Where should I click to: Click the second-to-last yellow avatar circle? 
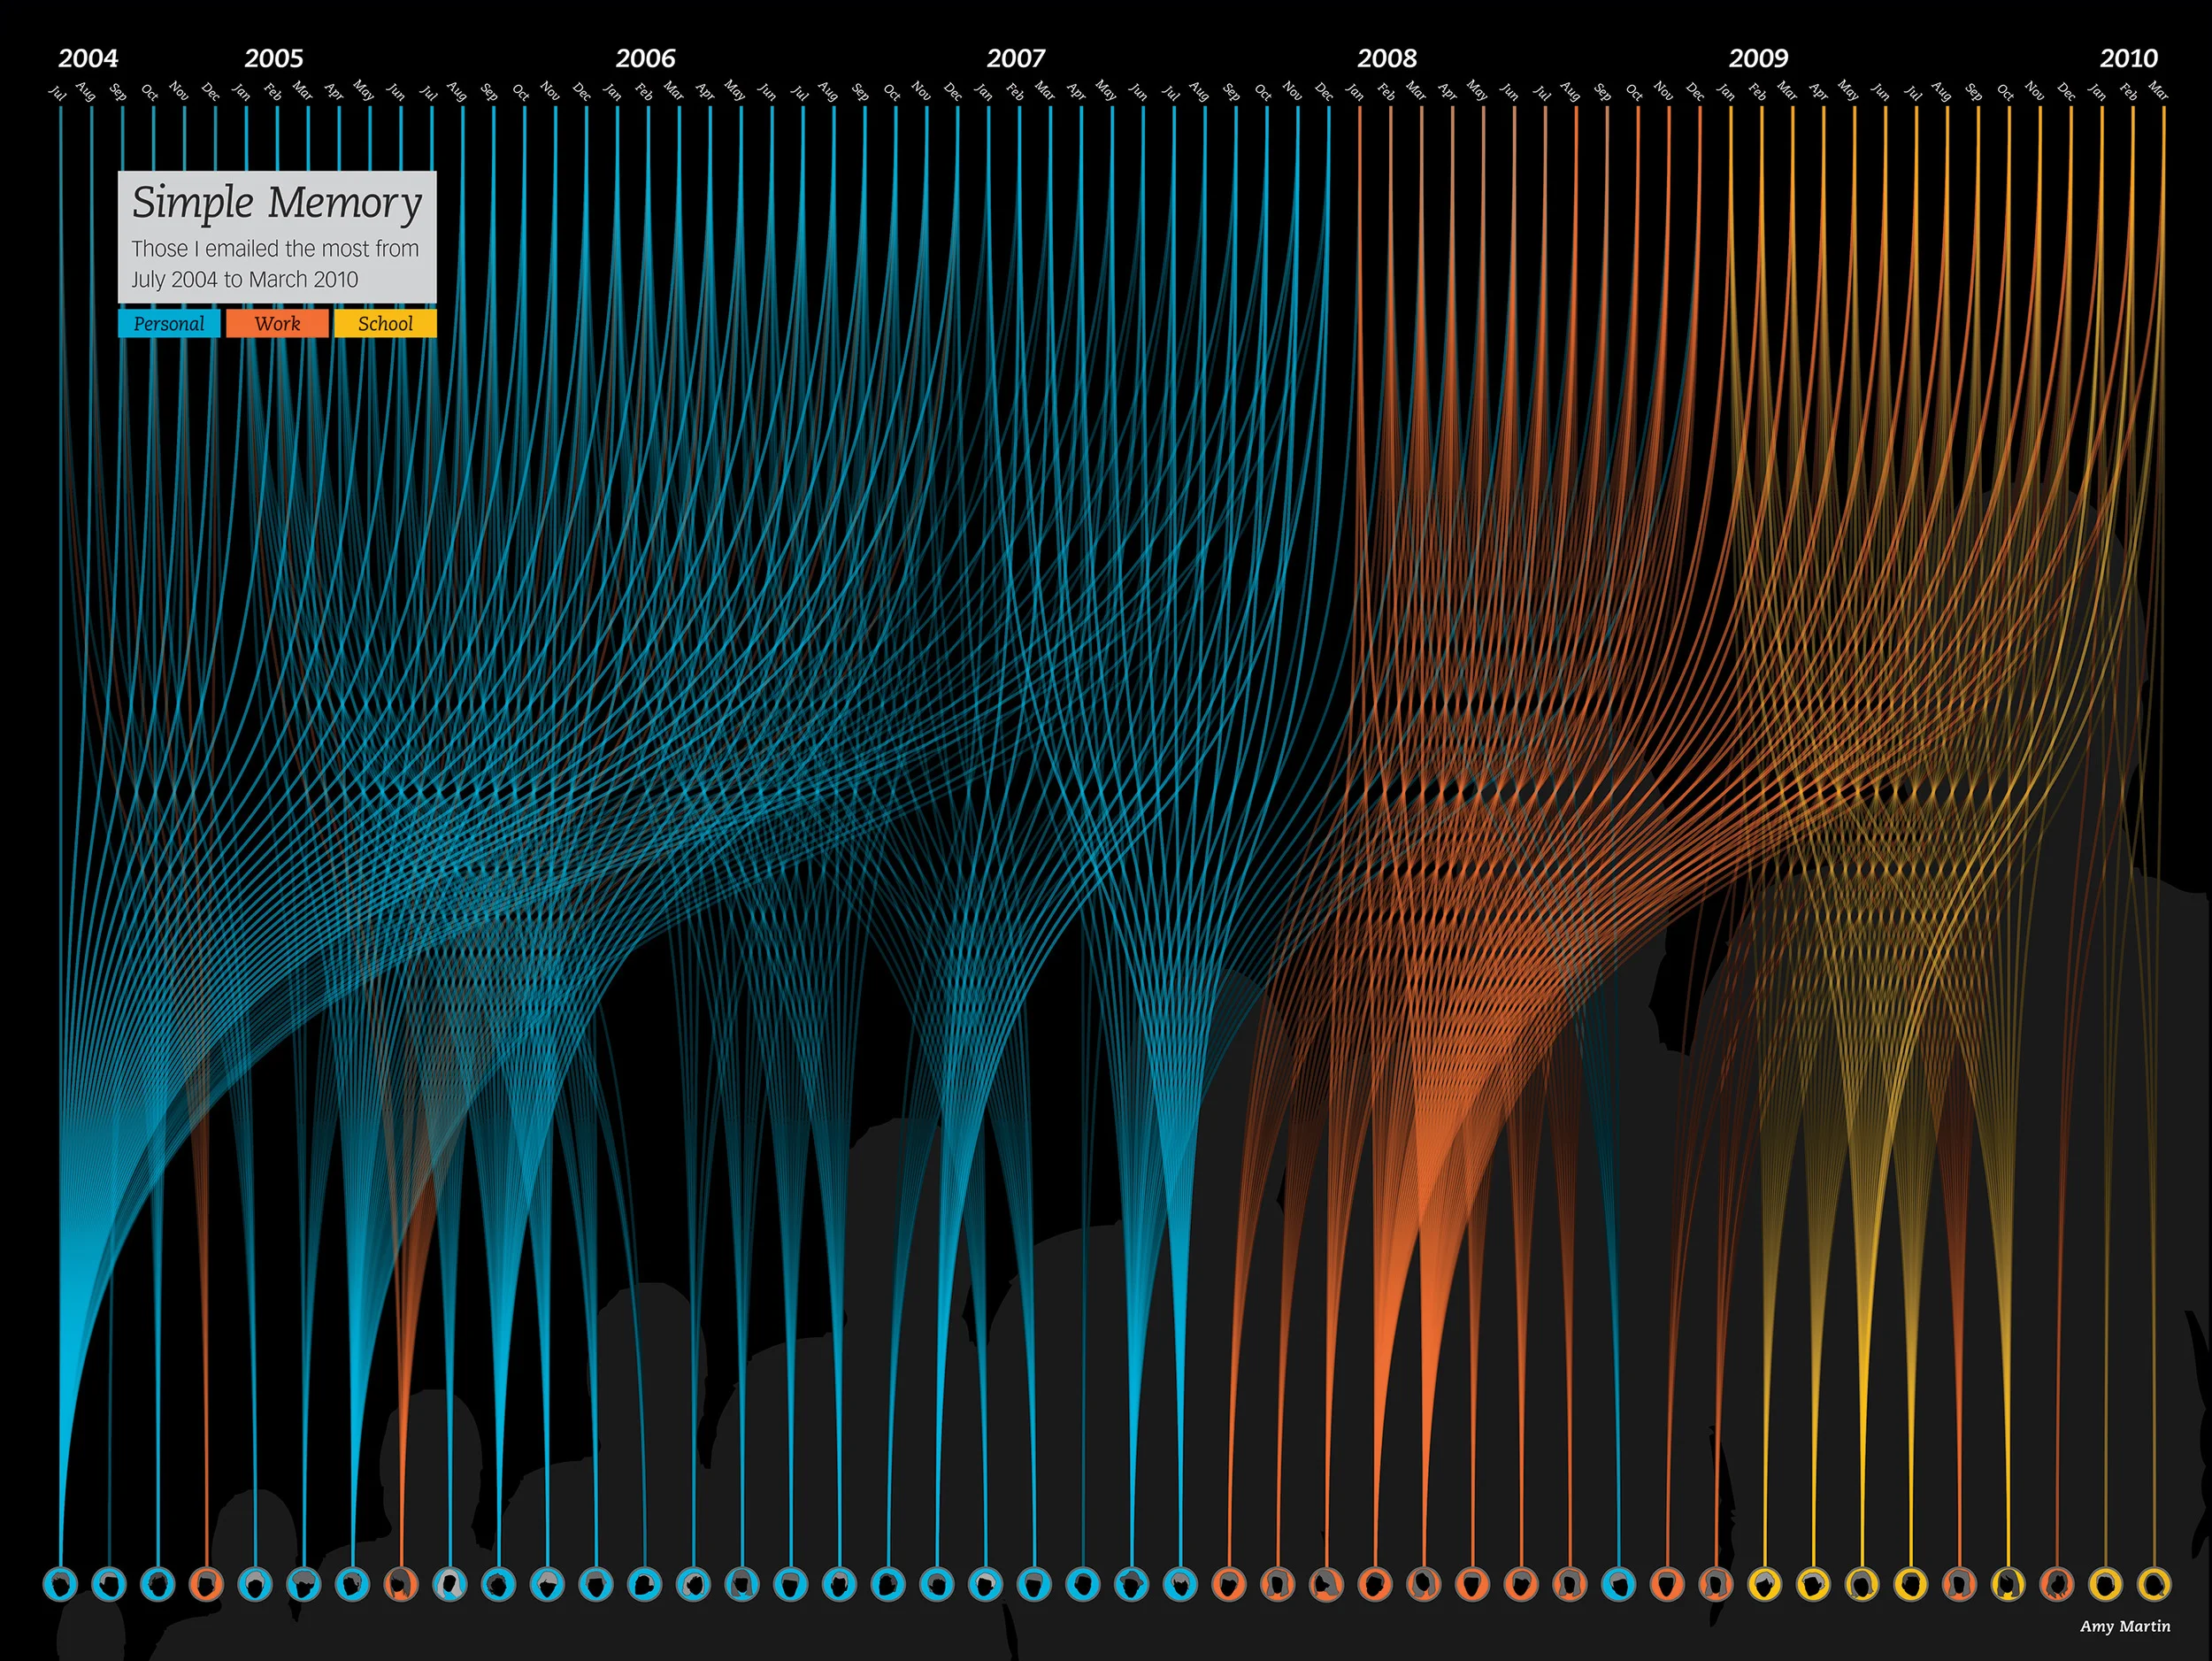pyautogui.click(x=2105, y=1584)
